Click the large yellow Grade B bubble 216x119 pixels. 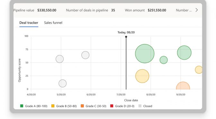(142, 76)
